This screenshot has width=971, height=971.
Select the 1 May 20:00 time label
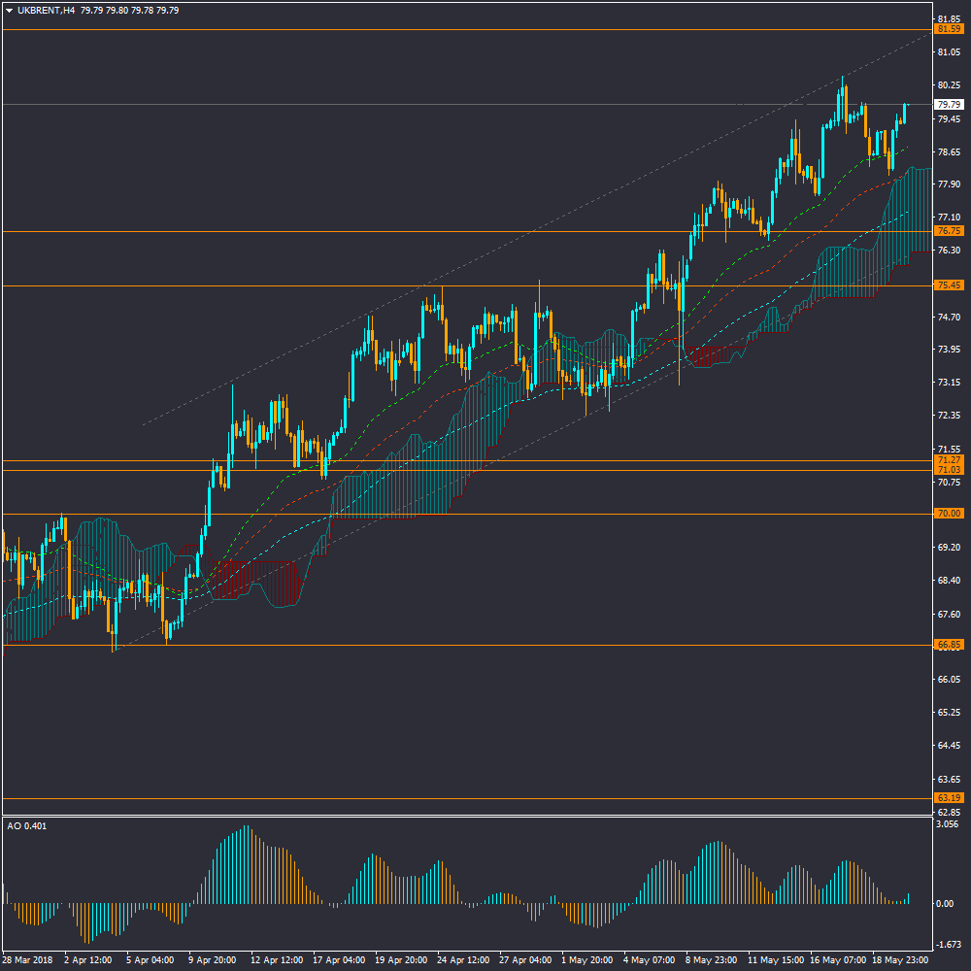point(589,959)
